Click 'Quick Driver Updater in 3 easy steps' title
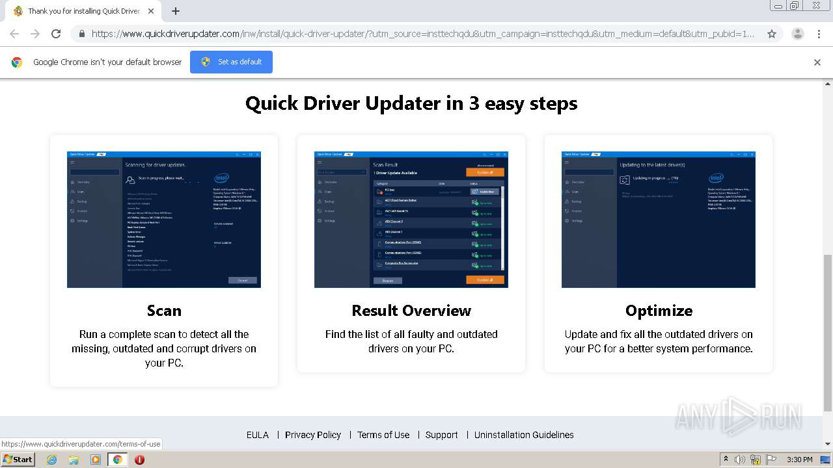Image resolution: width=833 pixels, height=468 pixels. pyautogui.click(x=411, y=103)
